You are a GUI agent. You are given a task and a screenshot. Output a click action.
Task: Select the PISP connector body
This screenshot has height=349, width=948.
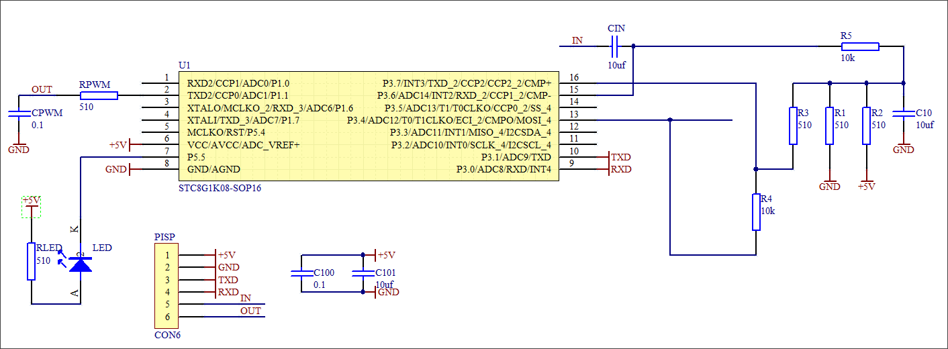167,286
